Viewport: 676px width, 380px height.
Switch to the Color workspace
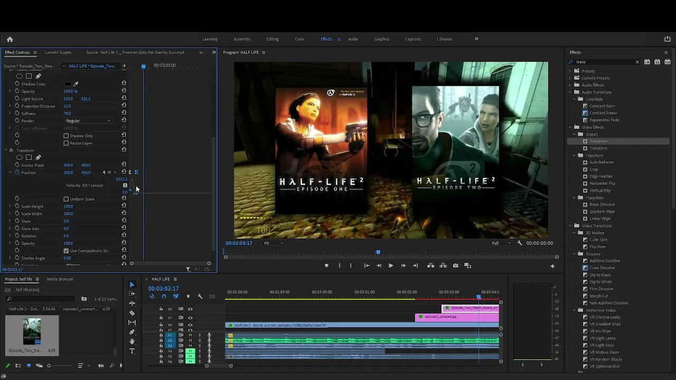(299, 39)
